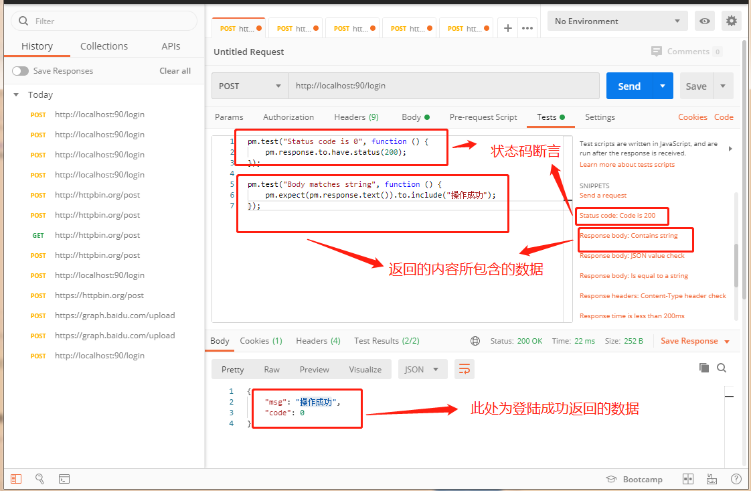Insert snippet Status code: Code is 200
751x491 pixels.
tap(617, 215)
